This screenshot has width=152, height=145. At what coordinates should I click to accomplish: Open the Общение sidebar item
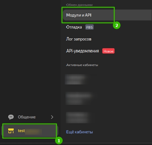point(31,117)
